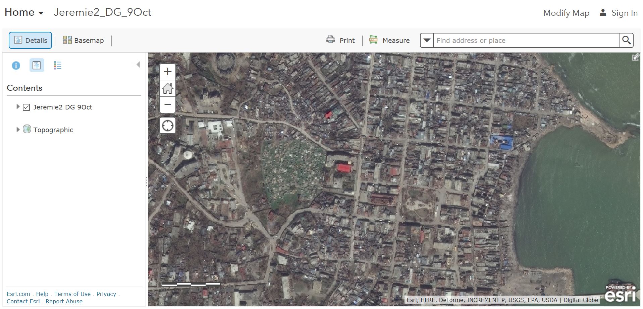Image resolution: width=643 pixels, height=309 pixels.
Task: Zoom out with the minus button
Action: click(x=167, y=105)
